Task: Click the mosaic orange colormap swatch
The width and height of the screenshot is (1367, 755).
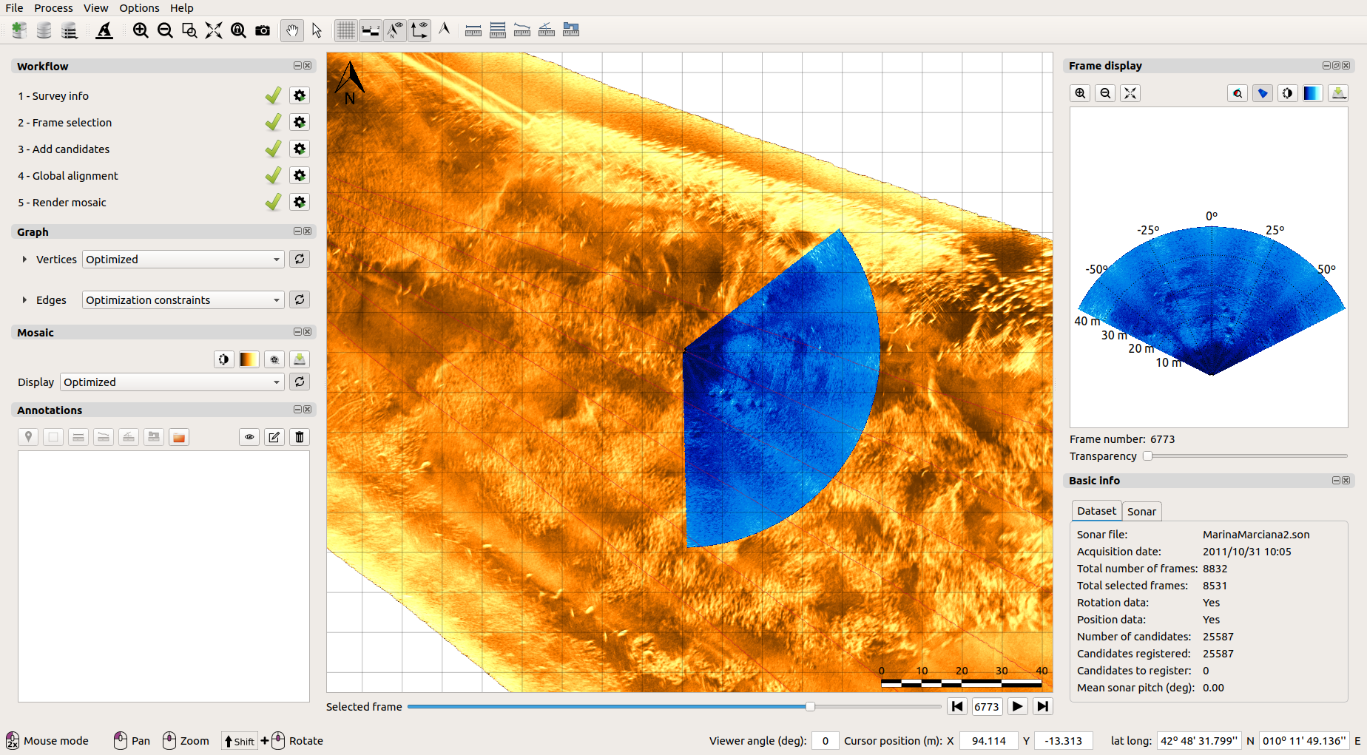Action: coord(249,359)
